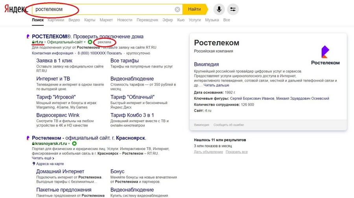Expand the Официальный-сайт dropdown arrow
The height and width of the screenshot is (198, 354).
coord(85,42)
